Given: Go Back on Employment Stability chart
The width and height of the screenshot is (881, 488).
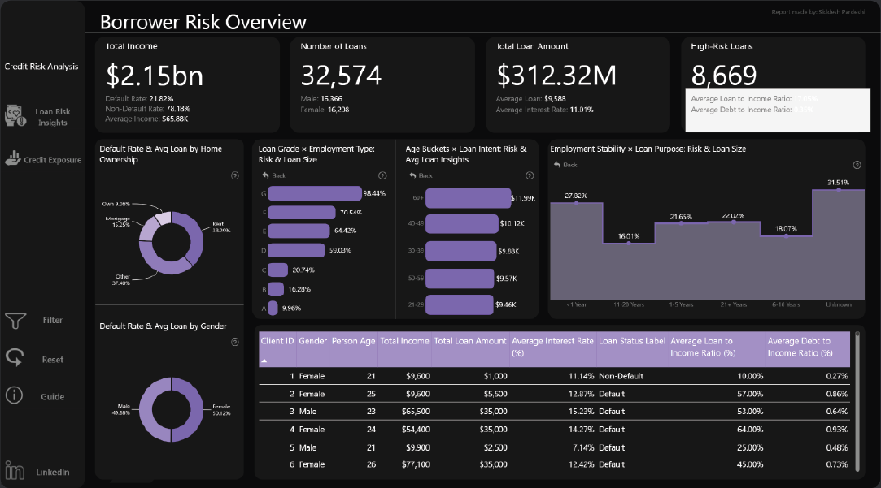Looking at the screenshot, I should [565, 165].
